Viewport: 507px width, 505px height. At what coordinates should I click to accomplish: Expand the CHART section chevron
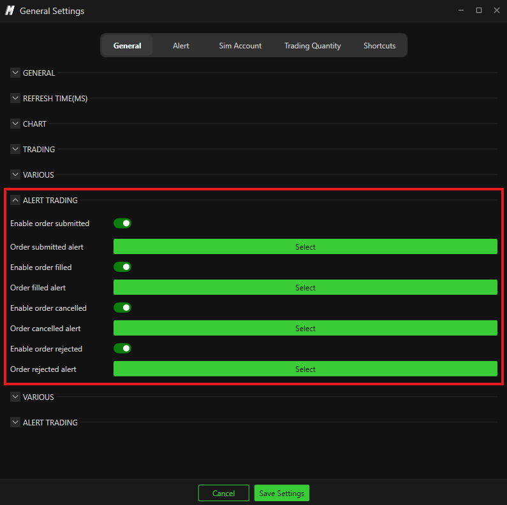pyautogui.click(x=15, y=124)
